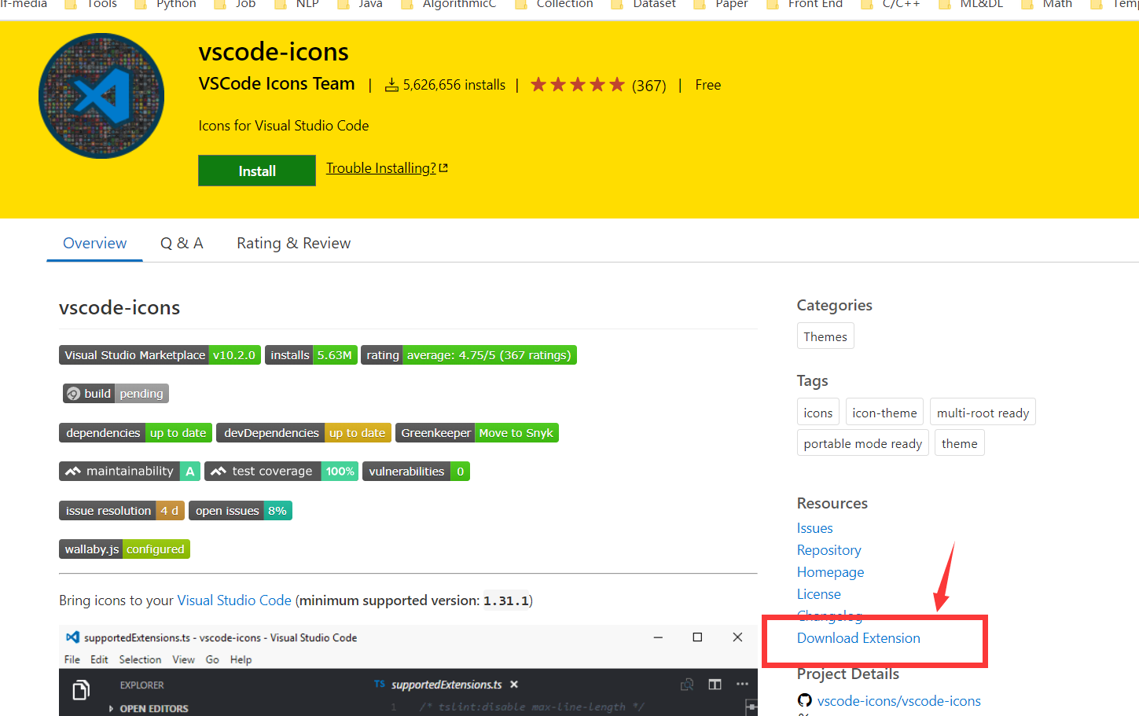Click the Visual Studio Code link in description
The width and height of the screenshot is (1139, 716).
click(x=234, y=600)
